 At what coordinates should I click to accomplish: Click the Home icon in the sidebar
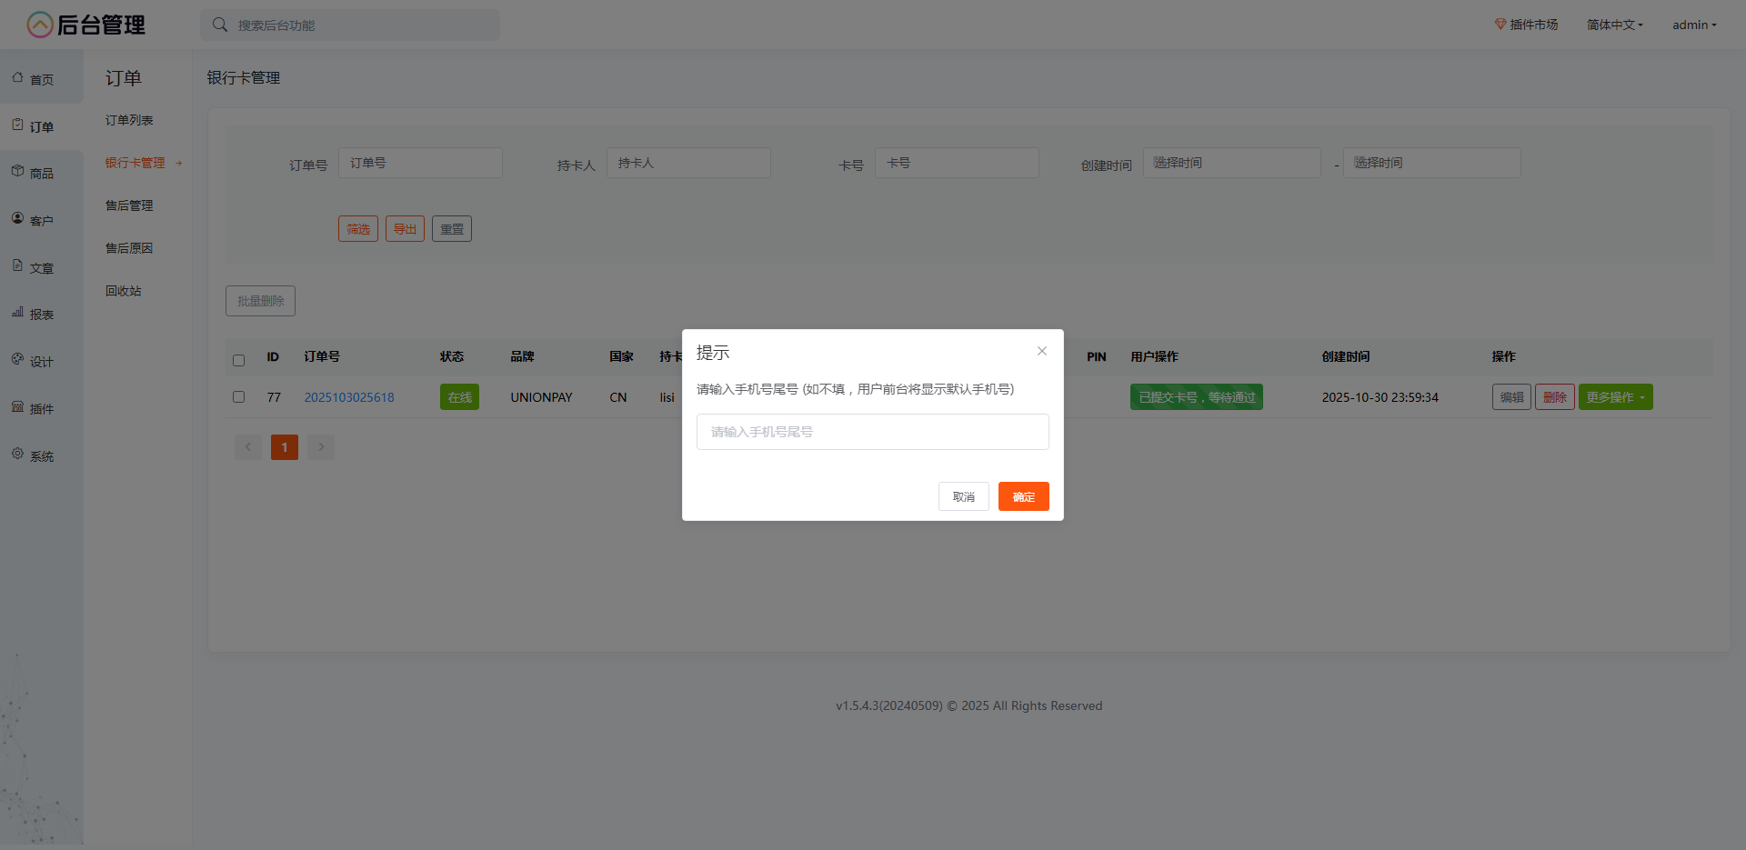[x=18, y=78]
